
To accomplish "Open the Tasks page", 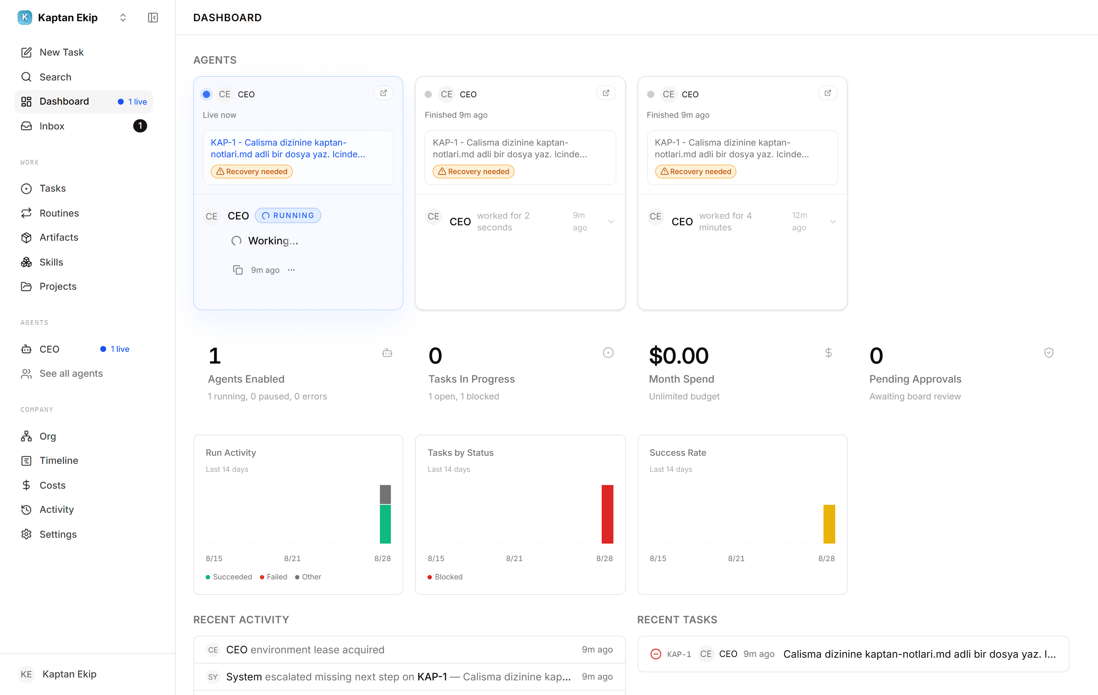I will point(84,188).
